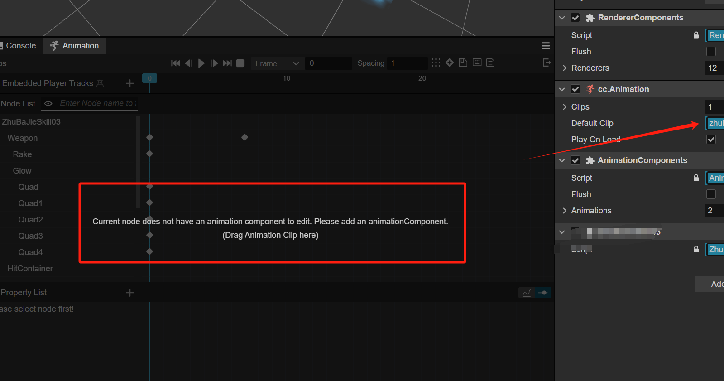The height and width of the screenshot is (381, 724).
Task: Collapse the AnimationComponents section
Action: tap(562, 160)
